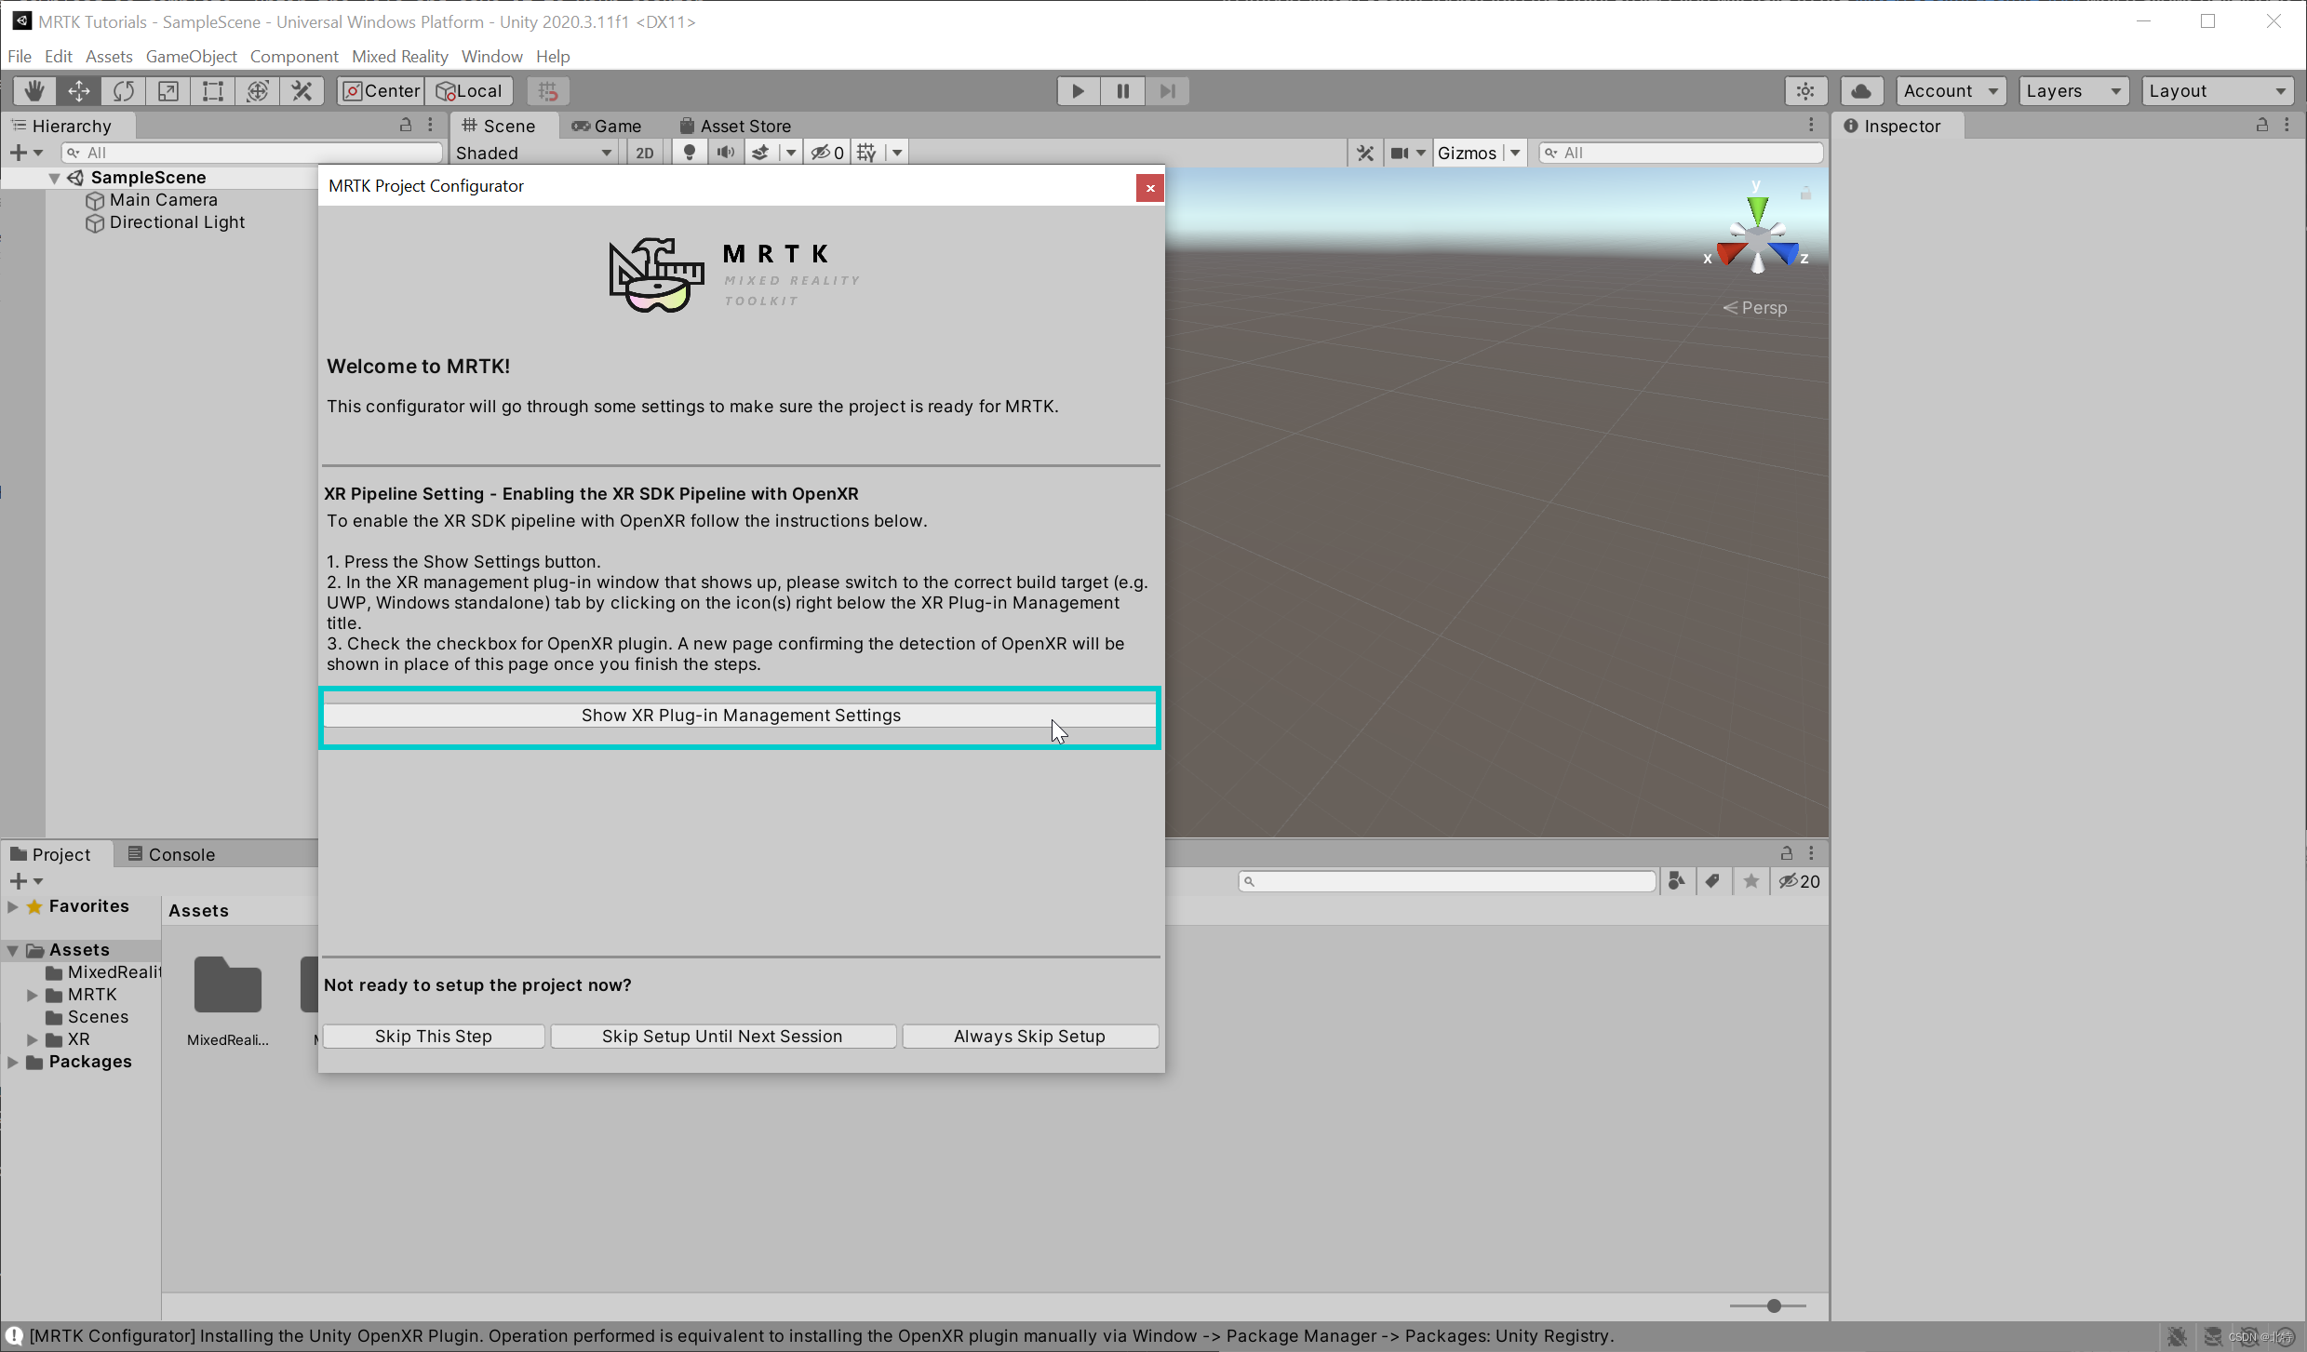Image resolution: width=2307 pixels, height=1352 pixels.
Task: Expand the Packages folder
Action: click(12, 1062)
